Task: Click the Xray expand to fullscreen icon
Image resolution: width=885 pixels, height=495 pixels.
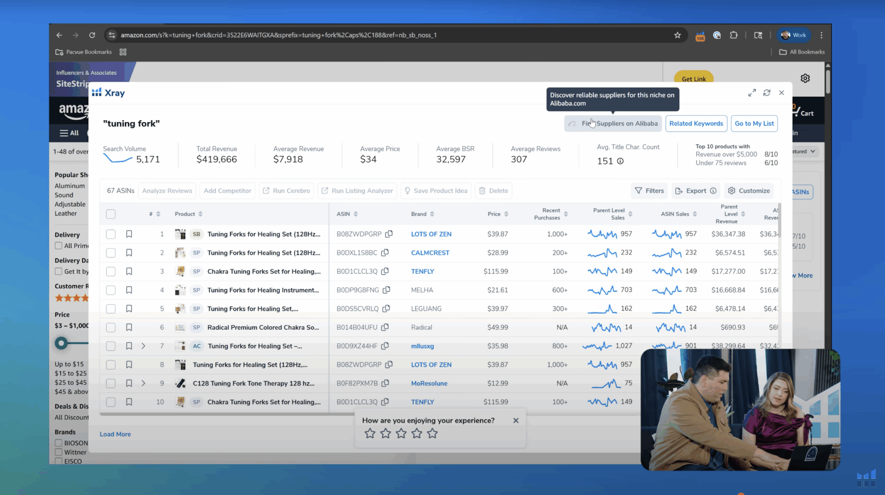Action: coord(752,93)
